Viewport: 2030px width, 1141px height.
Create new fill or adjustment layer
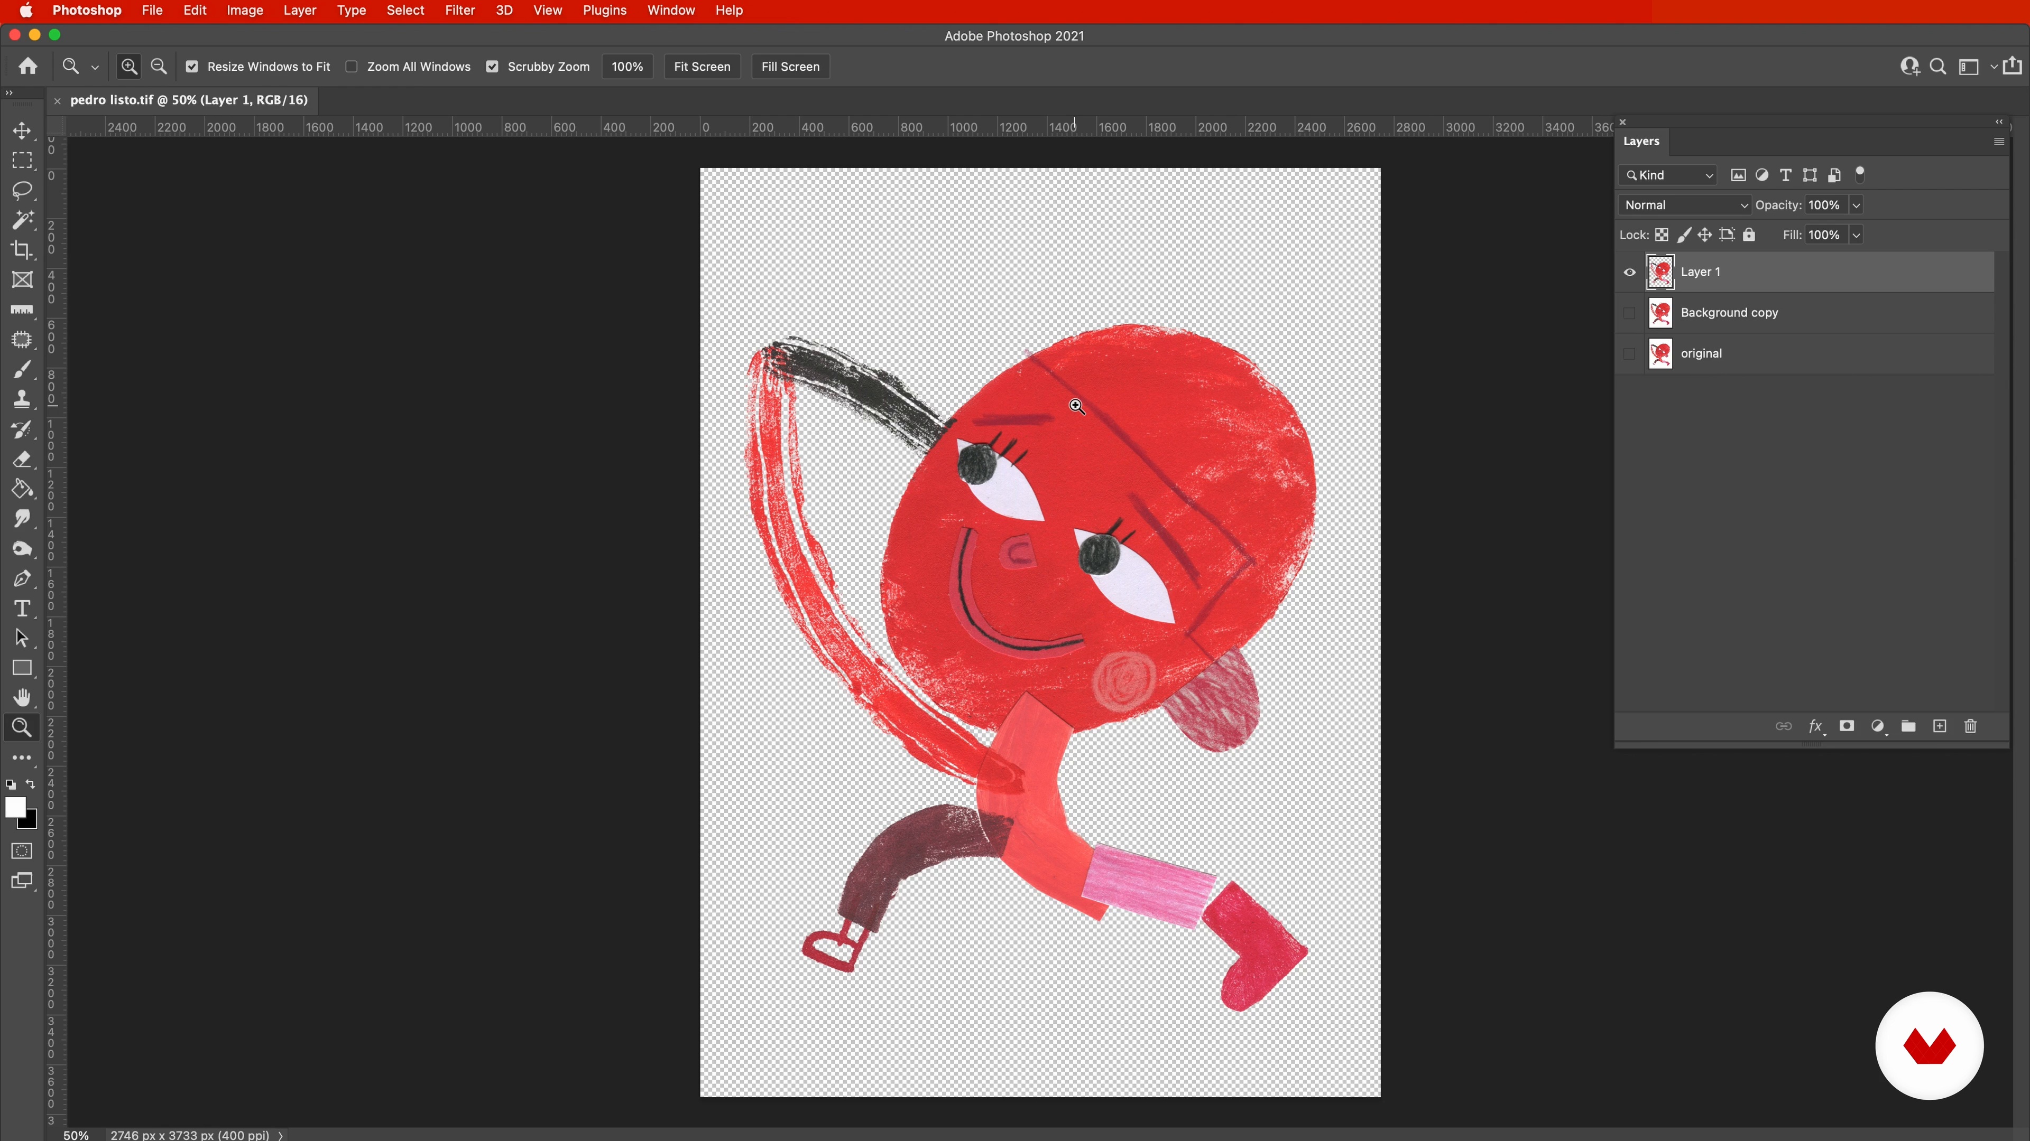pos(1878,726)
